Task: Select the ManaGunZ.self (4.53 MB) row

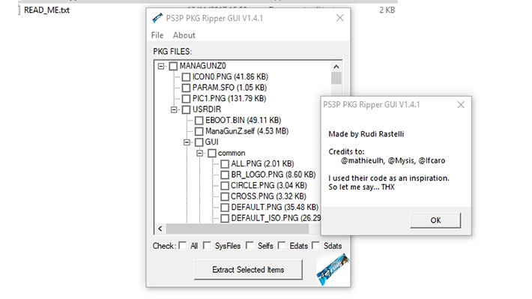Action: [x=247, y=131]
